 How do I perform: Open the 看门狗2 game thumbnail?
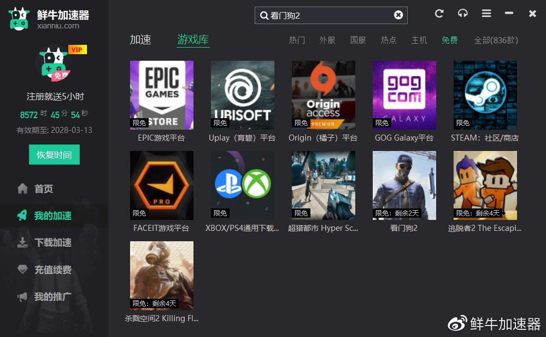click(x=404, y=185)
